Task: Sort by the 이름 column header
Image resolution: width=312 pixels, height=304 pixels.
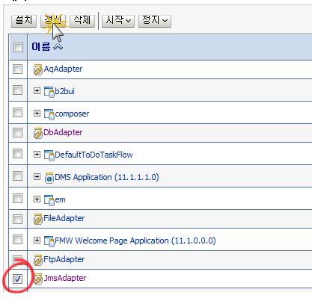Action: [x=41, y=47]
